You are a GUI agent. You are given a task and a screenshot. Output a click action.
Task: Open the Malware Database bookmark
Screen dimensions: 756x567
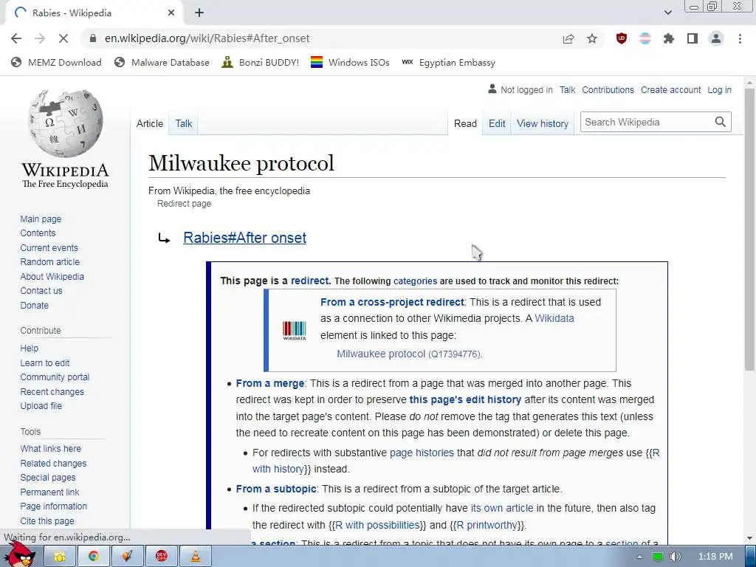pyautogui.click(x=162, y=62)
